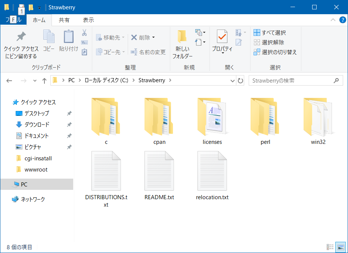Go up one folder level

[x=44, y=81]
